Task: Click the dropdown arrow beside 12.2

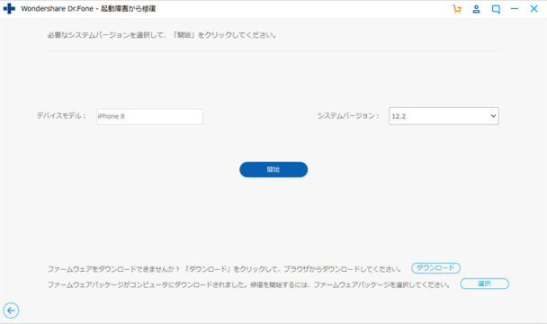Action: (493, 116)
